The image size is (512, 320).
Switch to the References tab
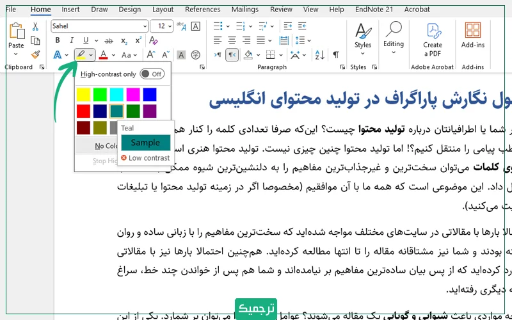pyautogui.click(x=202, y=9)
